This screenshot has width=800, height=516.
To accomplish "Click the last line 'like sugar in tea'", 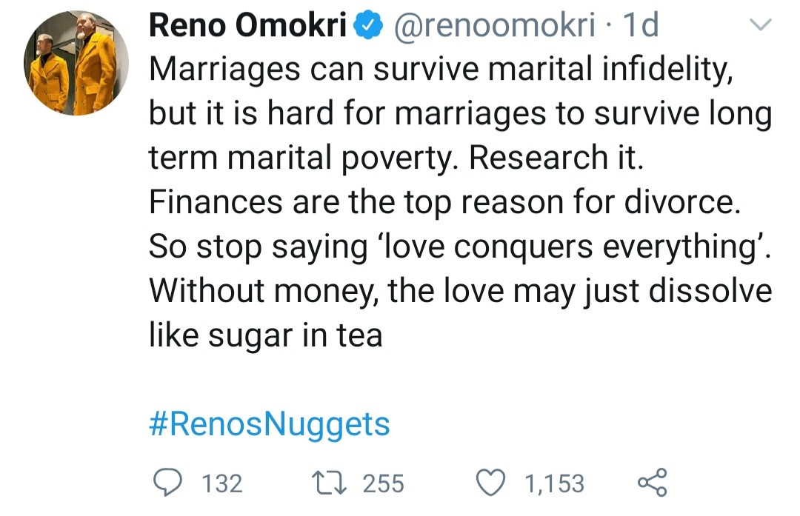I will point(265,335).
